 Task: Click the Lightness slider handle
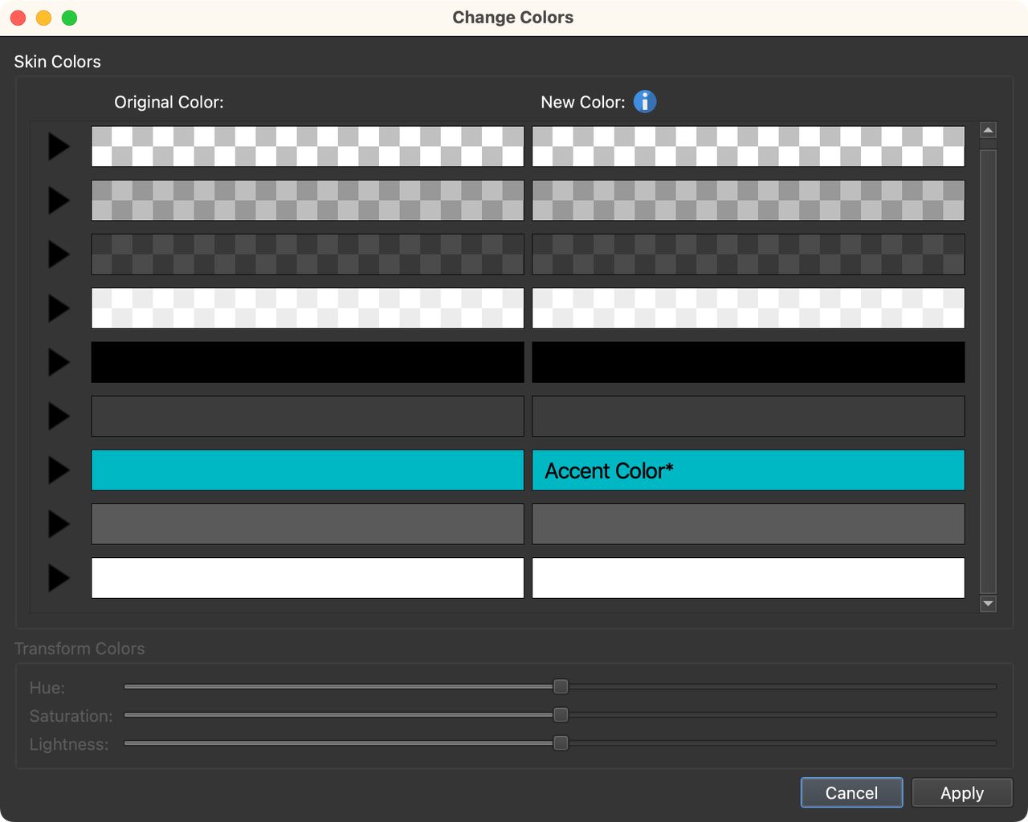pos(561,743)
